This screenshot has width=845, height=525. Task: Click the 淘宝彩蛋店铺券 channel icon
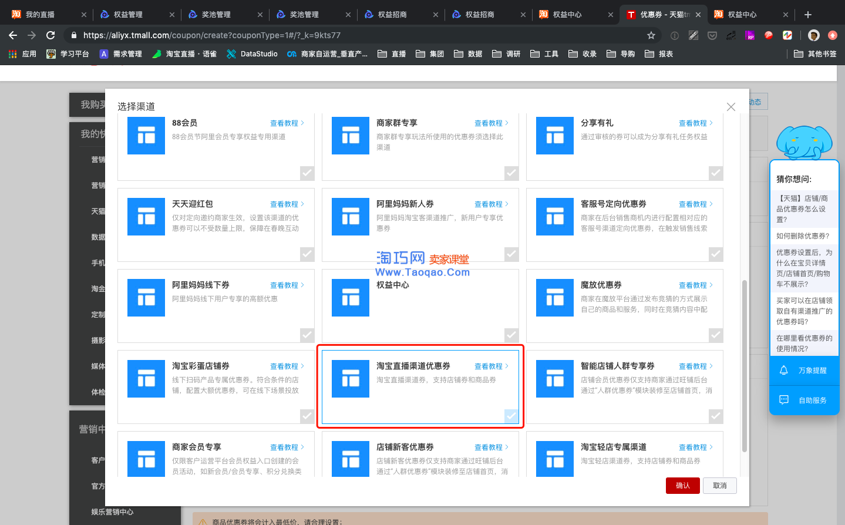coord(146,379)
